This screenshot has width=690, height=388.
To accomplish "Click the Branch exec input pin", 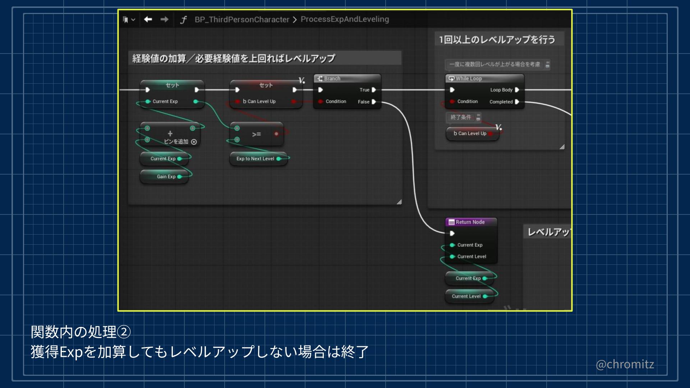I will point(321,90).
